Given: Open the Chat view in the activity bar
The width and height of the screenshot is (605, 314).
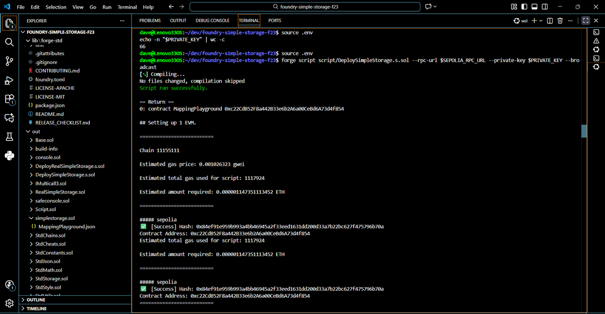Looking at the screenshot, I should tap(9, 118).
